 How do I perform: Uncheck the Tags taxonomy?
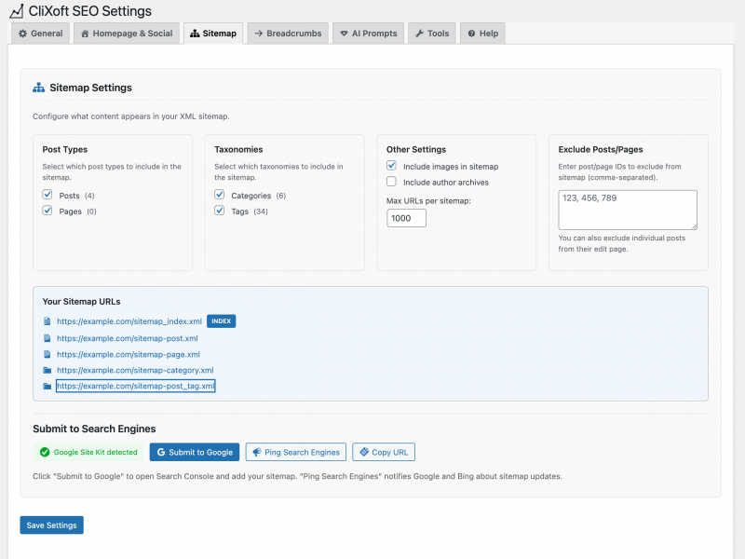click(220, 211)
